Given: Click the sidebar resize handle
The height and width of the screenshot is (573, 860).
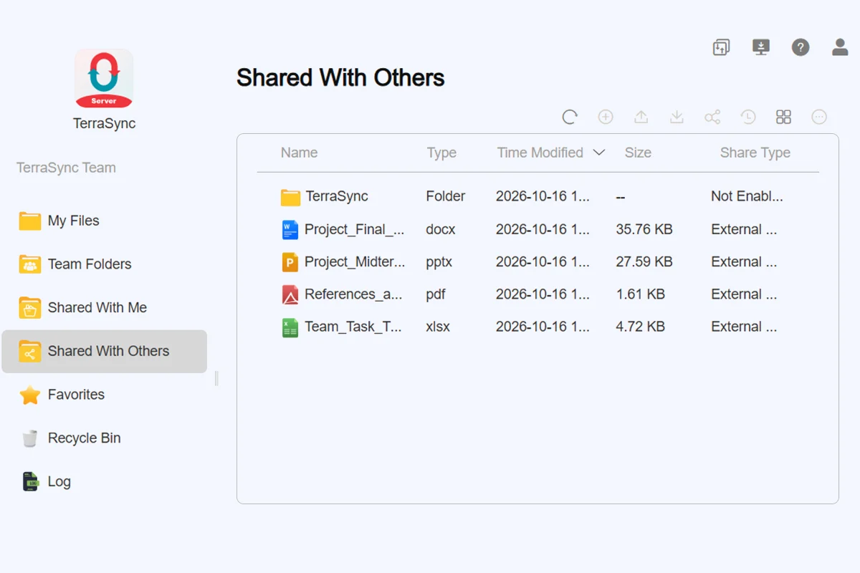Looking at the screenshot, I should pos(216,378).
